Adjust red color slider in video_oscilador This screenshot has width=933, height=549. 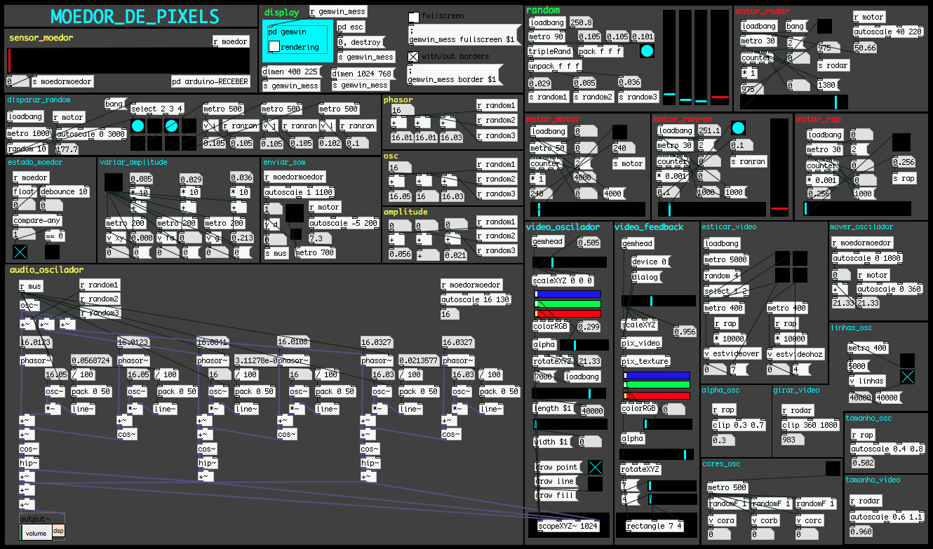coord(568,313)
